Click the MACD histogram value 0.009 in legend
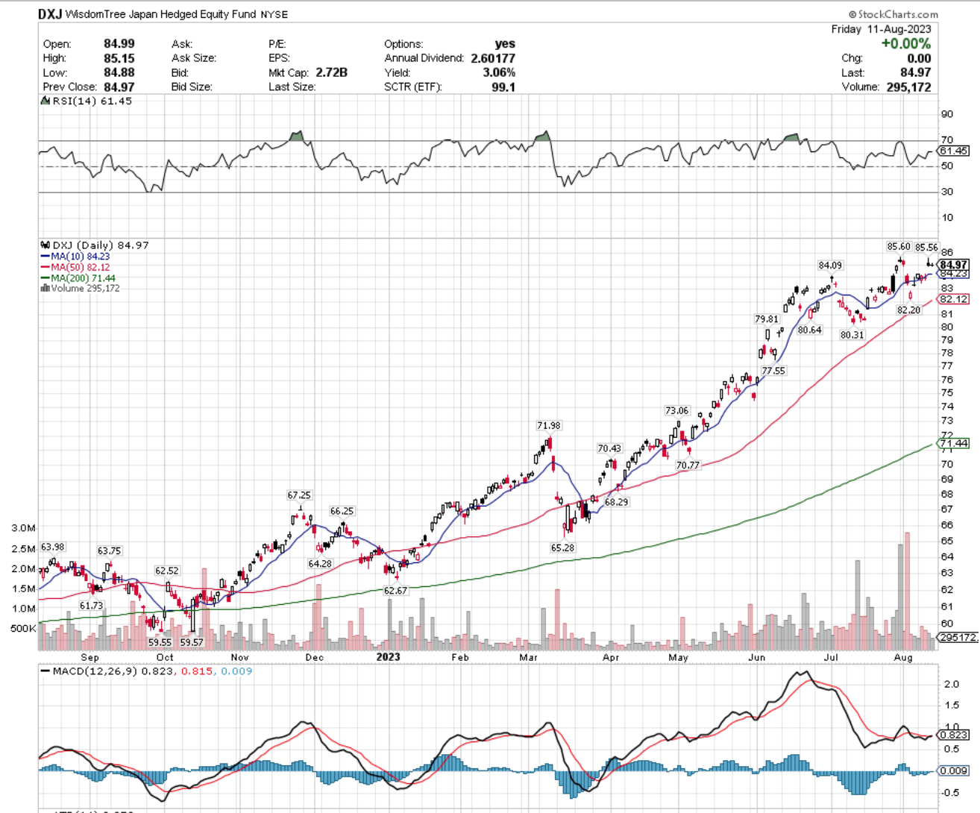The height and width of the screenshot is (813, 980). (x=236, y=671)
